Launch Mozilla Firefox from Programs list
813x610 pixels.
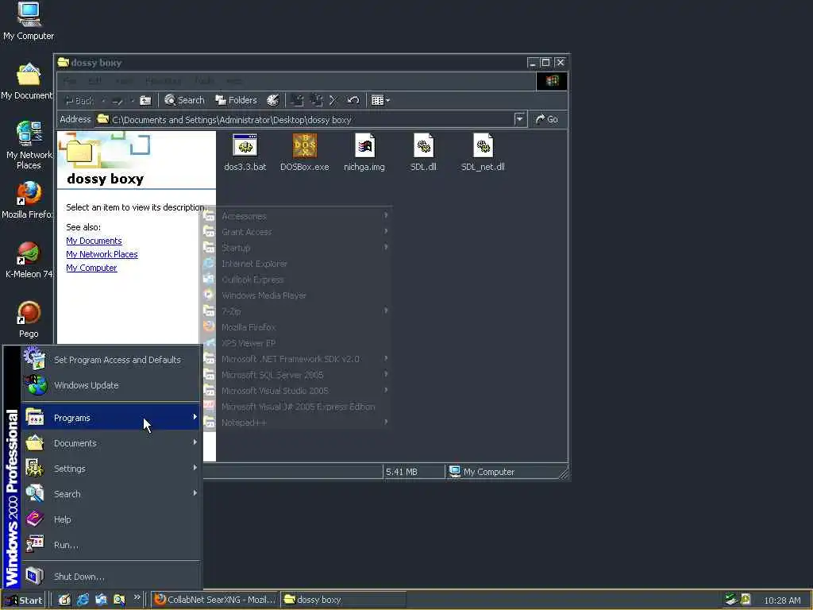[295, 327]
